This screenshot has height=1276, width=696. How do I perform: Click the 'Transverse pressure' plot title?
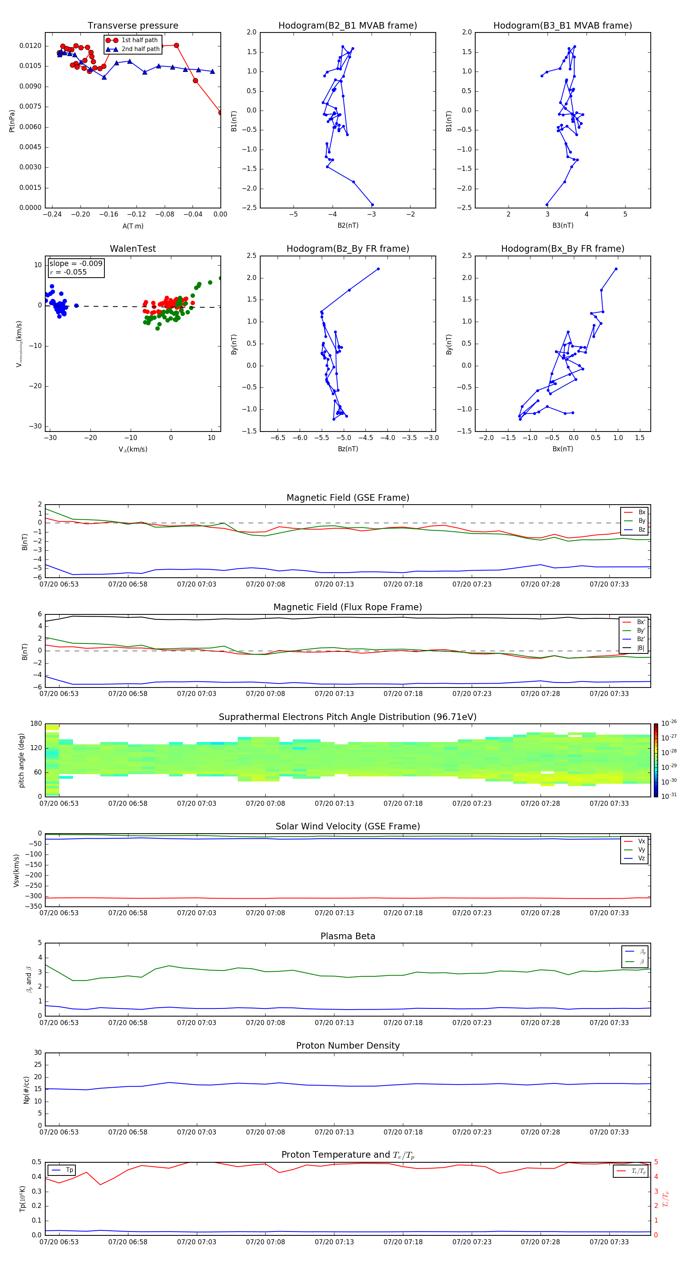pos(133,26)
